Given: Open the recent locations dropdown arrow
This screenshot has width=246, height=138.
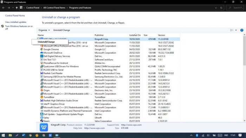Looking at the screenshot, I should pos(13,8).
